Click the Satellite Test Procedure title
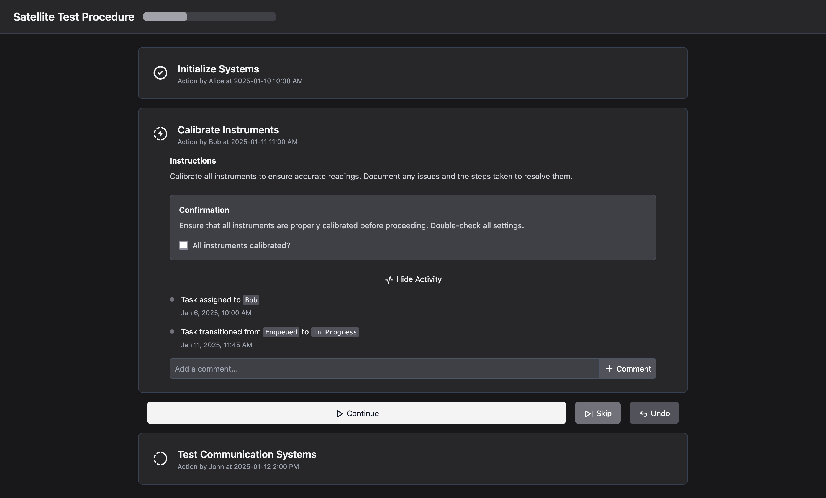The width and height of the screenshot is (826, 498). pyautogui.click(x=73, y=16)
